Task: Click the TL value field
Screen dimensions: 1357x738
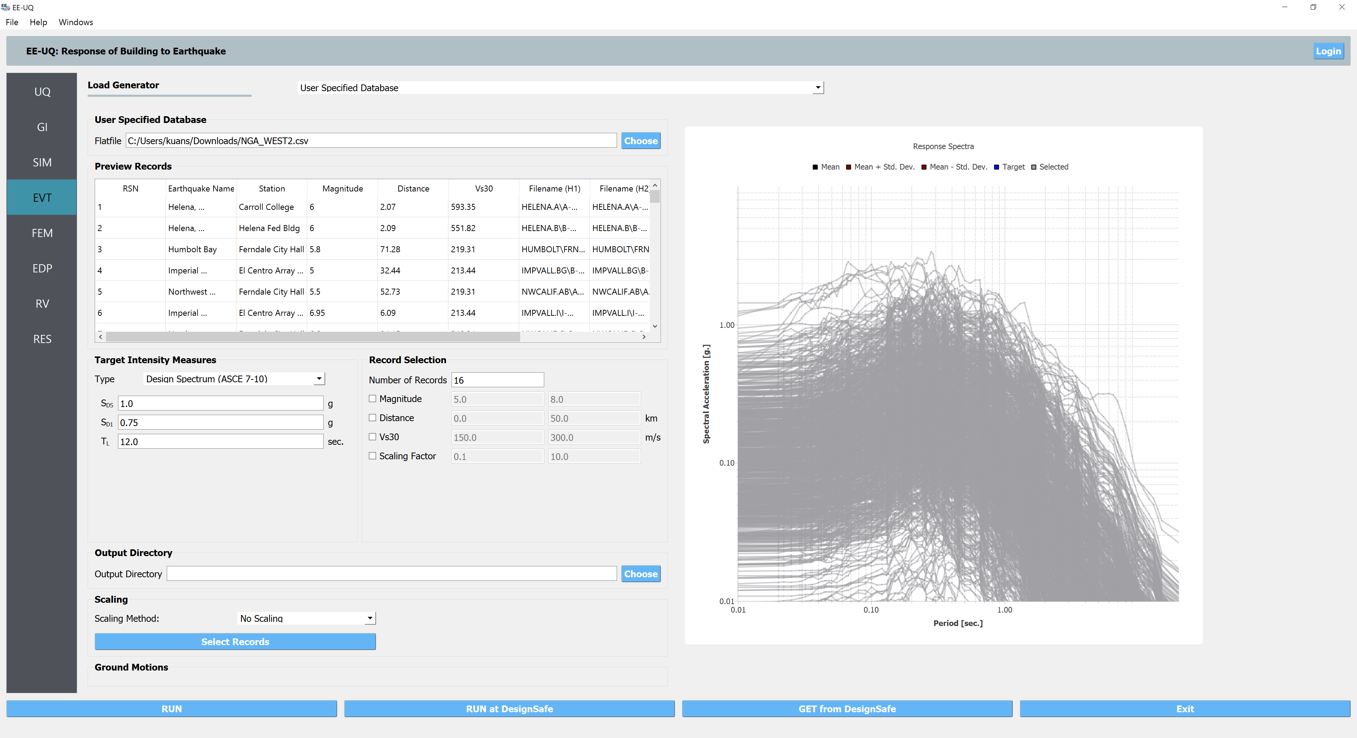Action: click(x=220, y=442)
